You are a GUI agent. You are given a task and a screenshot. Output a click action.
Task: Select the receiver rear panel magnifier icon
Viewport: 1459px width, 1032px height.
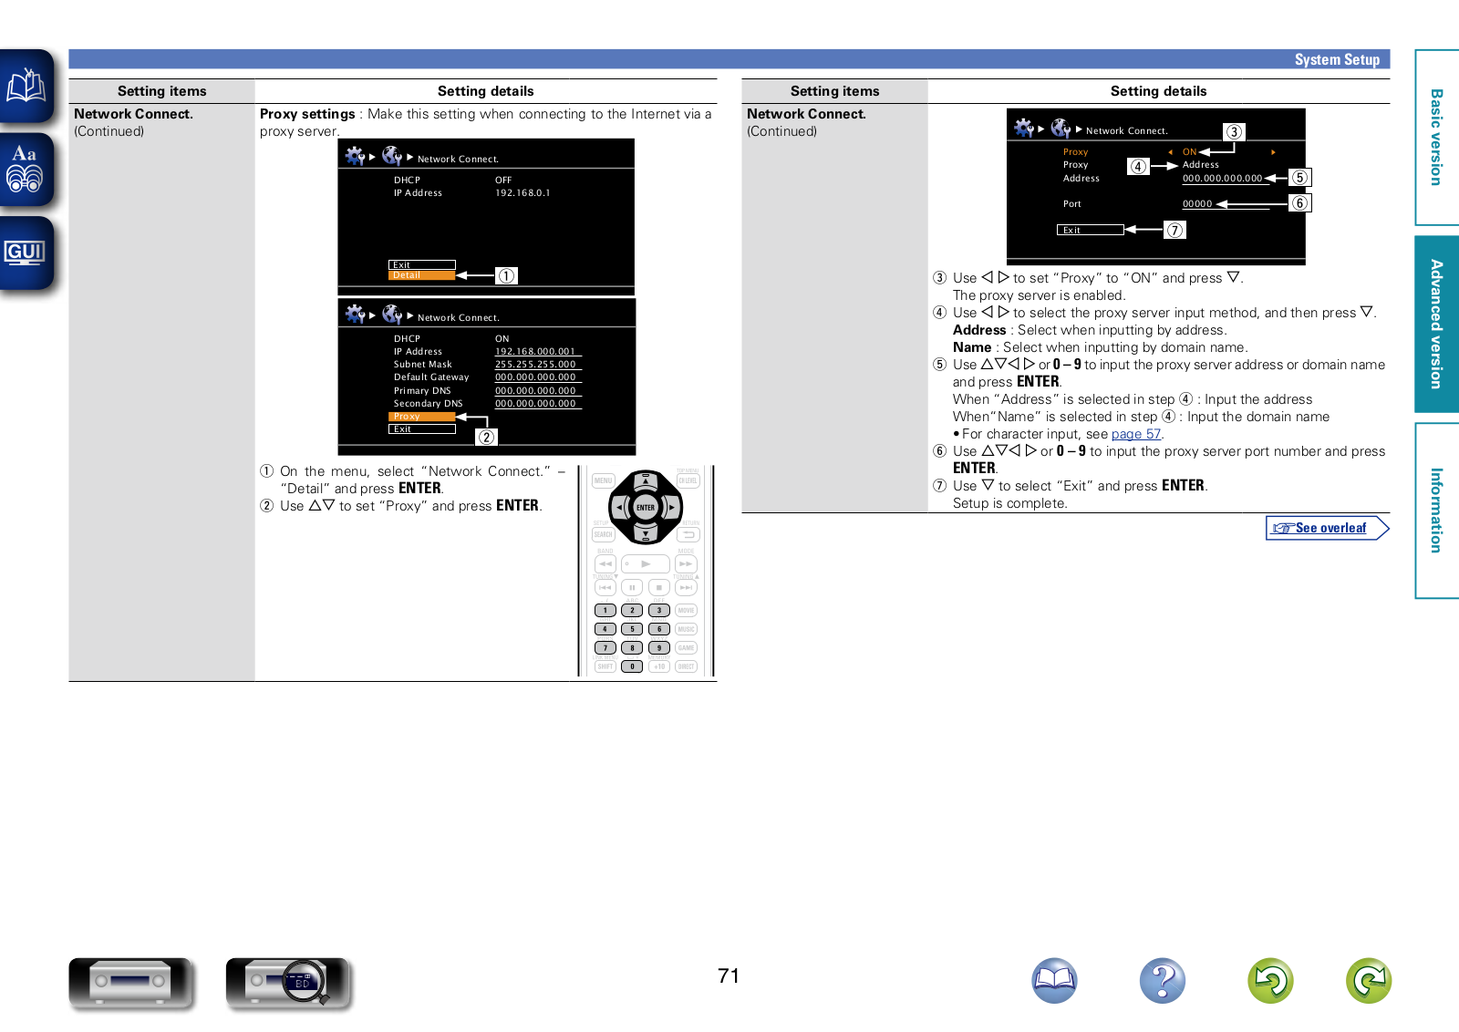point(288,982)
